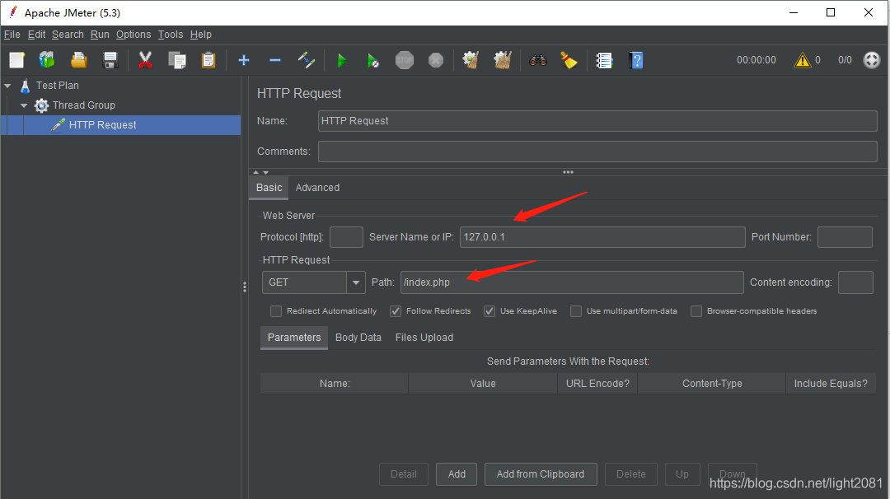This screenshot has height=499, width=890.
Task: Switch to the Files Upload tab
Action: point(424,338)
